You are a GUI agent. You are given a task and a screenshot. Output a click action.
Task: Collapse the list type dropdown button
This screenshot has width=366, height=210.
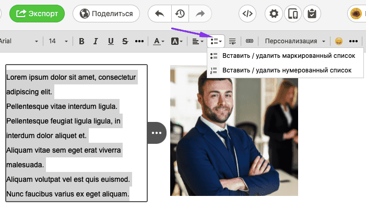[x=216, y=41]
